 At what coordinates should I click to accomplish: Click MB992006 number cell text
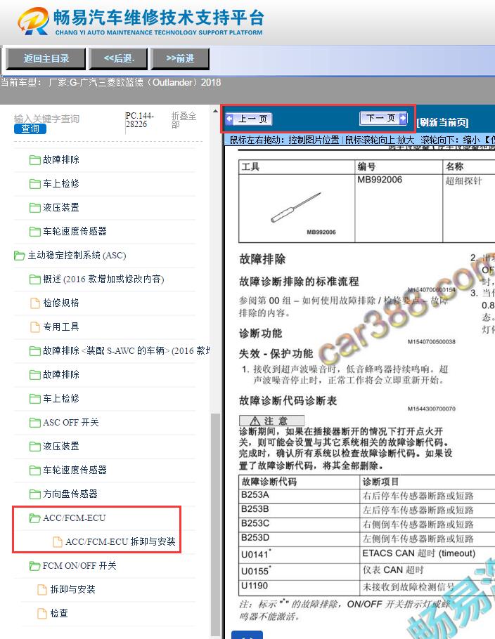pyautogui.click(x=380, y=180)
